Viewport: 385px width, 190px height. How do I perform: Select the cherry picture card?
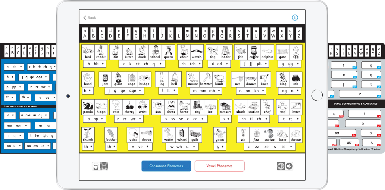pos(129,107)
